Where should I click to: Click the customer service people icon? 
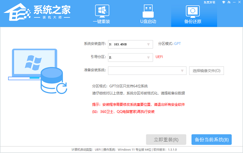click(229, 2)
